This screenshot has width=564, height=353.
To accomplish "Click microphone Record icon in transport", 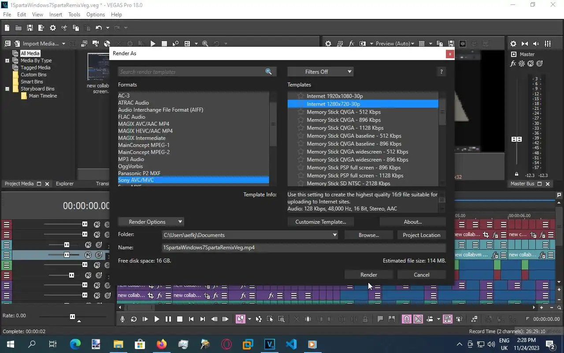I will tap(122, 319).
